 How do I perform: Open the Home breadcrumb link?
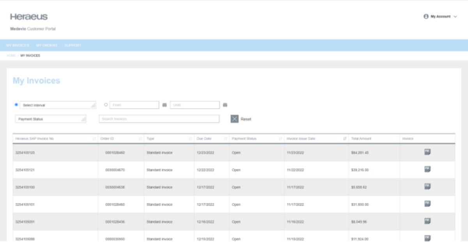(x=11, y=55)
